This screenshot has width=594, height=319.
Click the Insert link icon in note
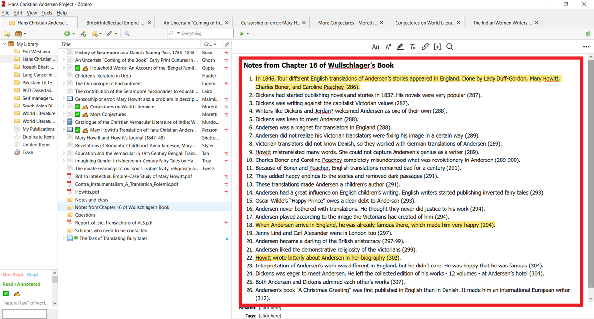pos(425,47)
